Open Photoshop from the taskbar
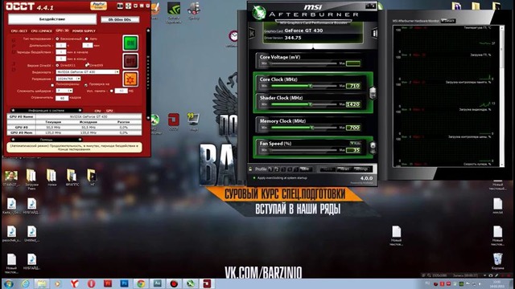Image resolution: width=515 pixels, height=289 pixels. coord(124,283)
